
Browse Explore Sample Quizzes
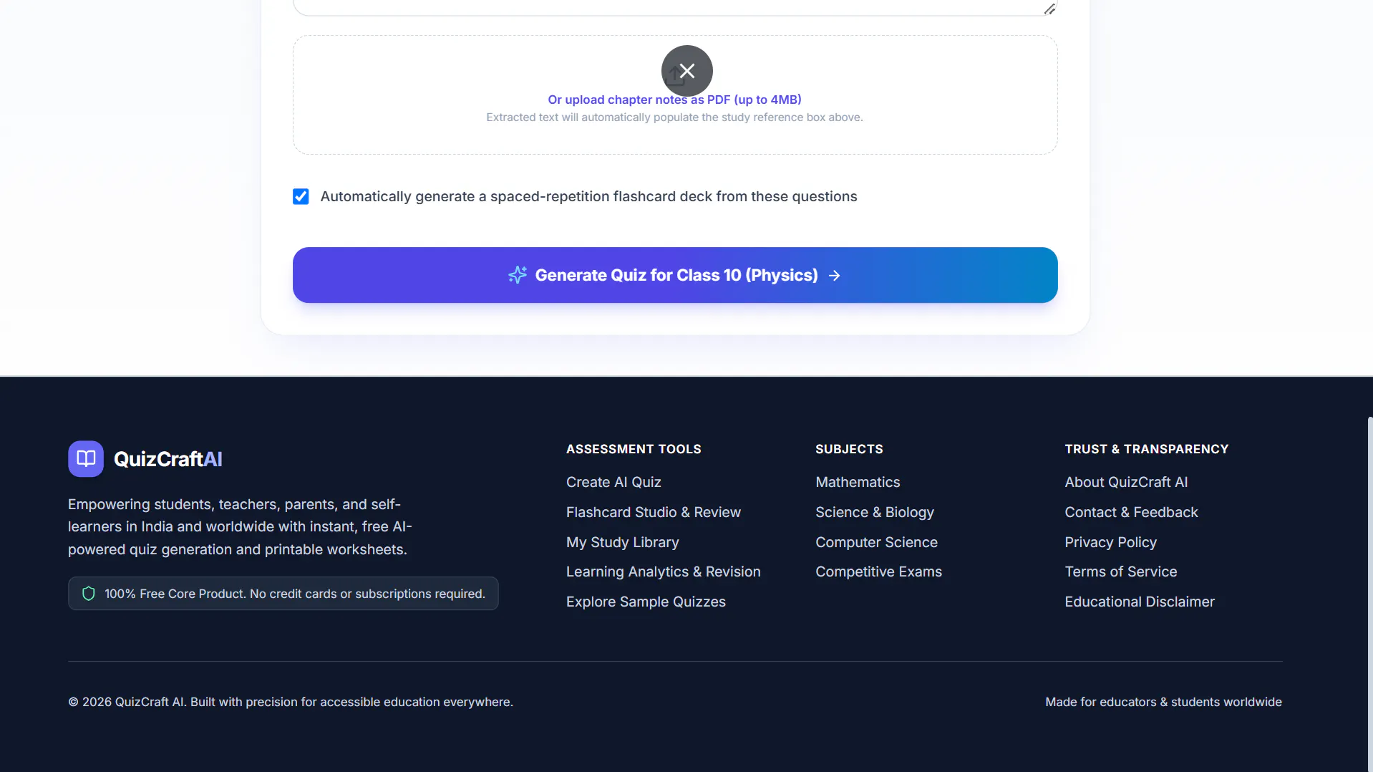tap(646, 602)
